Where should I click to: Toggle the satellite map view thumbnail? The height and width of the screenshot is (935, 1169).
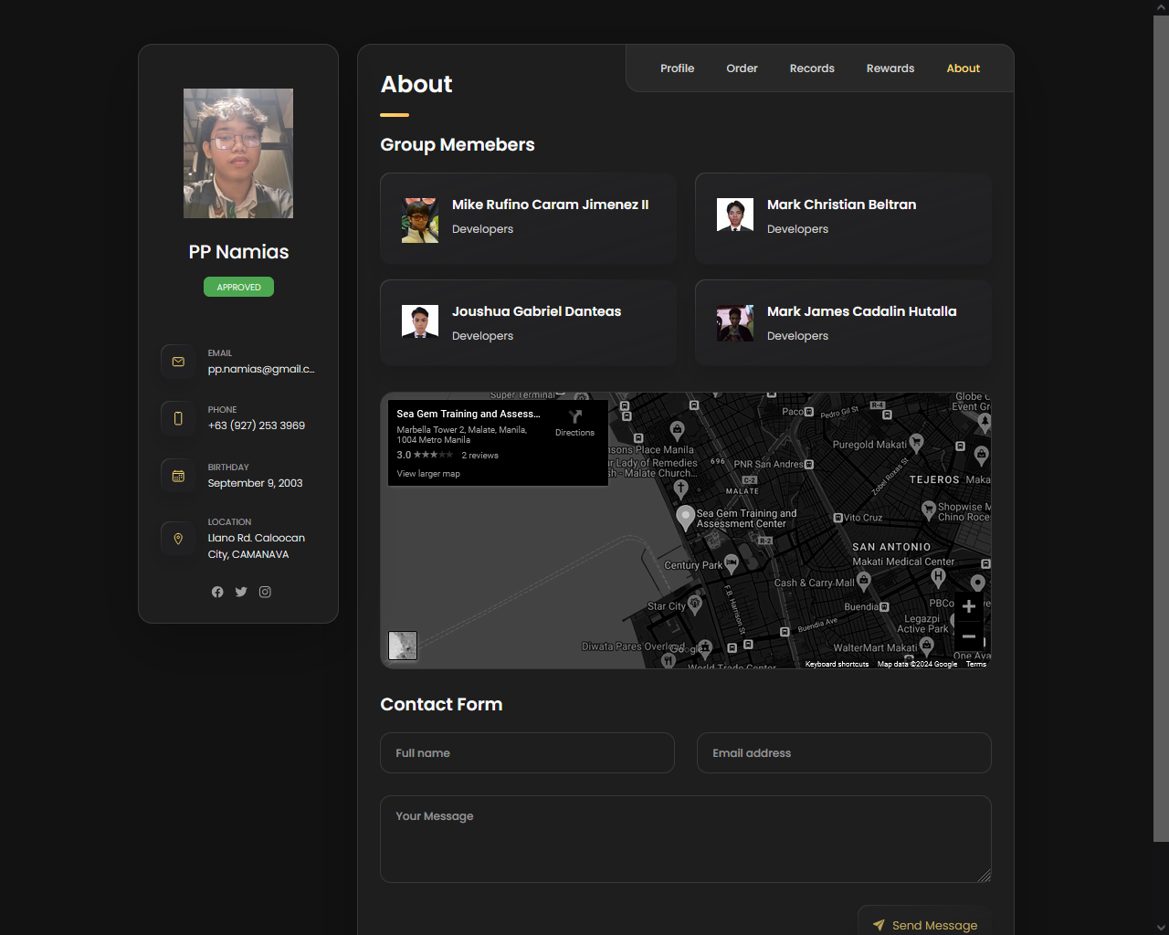click(x=403, y=646)
